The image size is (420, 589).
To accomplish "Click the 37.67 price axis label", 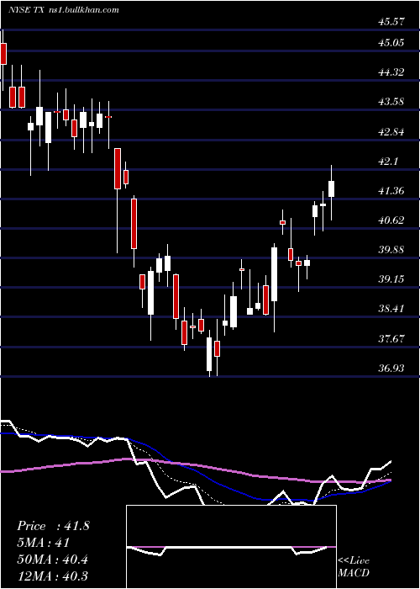I will coord(391,339).
